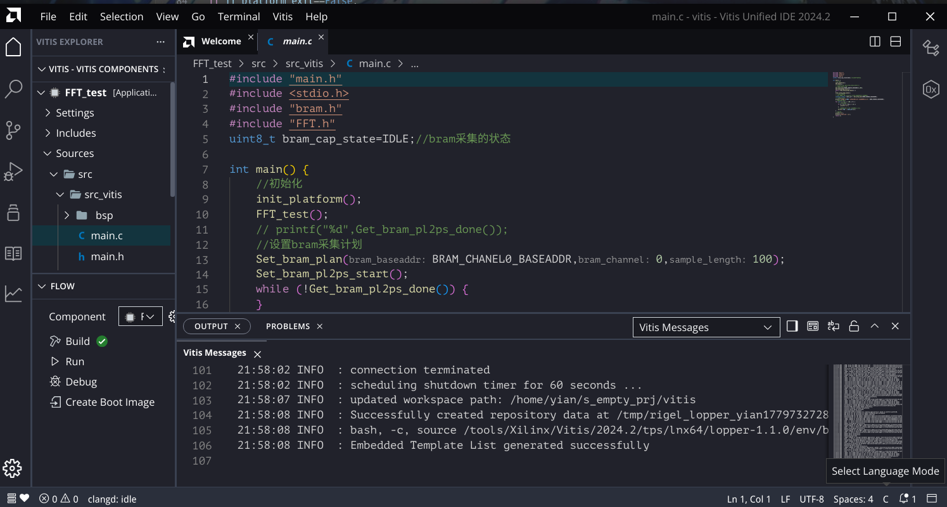Open the Source Control view icon
This screenshot has width=947, height=507.
tap(13, 130)
